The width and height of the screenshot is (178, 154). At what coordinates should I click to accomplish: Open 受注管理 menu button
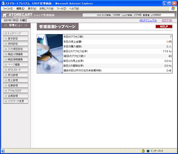(16, 75)
